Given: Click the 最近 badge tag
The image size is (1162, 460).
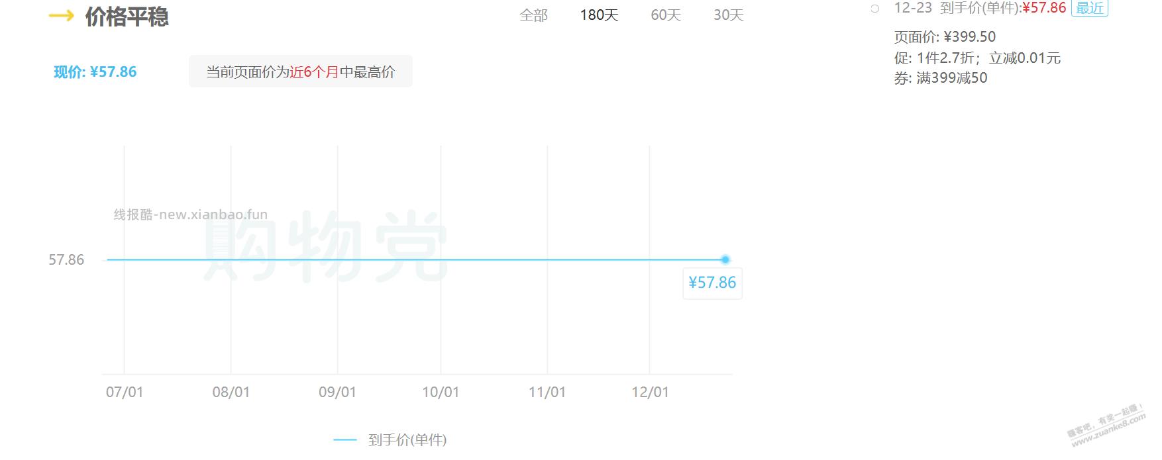Looking at the screenshot, I should tap(1090, 8).
